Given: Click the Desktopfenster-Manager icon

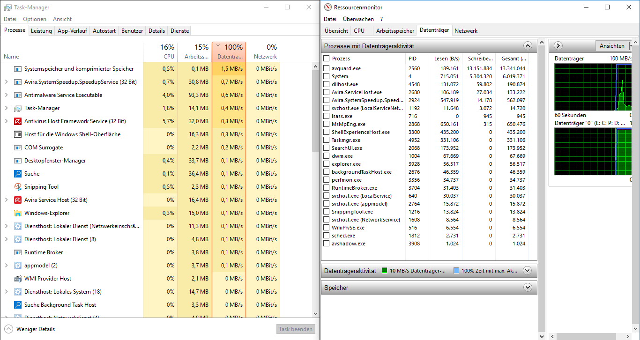Looking at the screenshot, I should coord(18,161).
